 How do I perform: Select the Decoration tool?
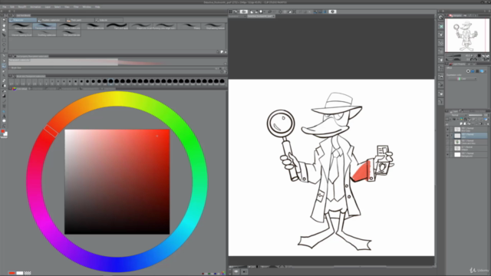(x=4, y=75)
